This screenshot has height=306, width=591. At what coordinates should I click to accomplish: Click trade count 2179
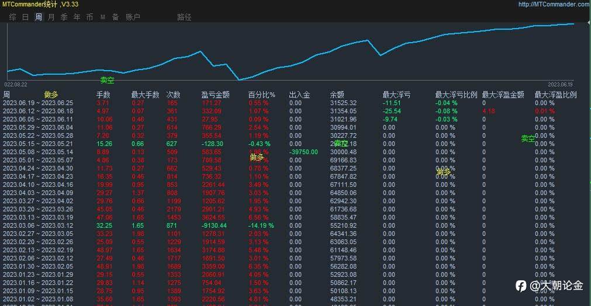click(x=174, y=209)
